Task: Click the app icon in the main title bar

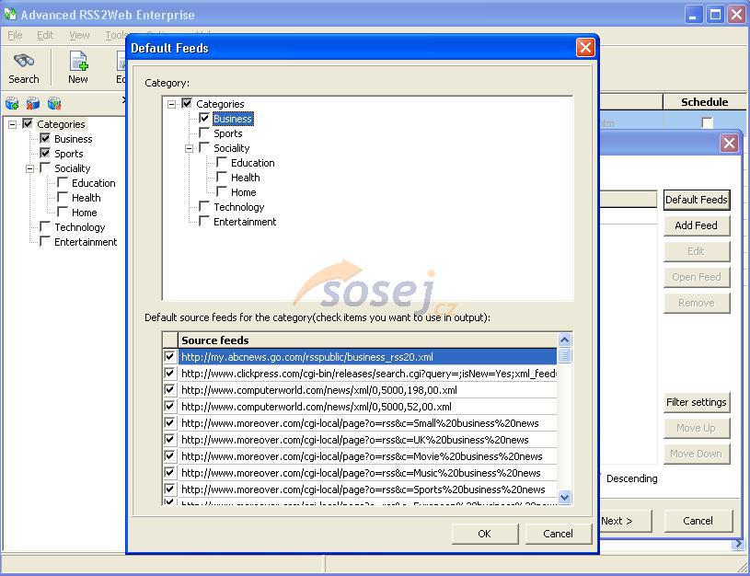Action: [9, 15]
